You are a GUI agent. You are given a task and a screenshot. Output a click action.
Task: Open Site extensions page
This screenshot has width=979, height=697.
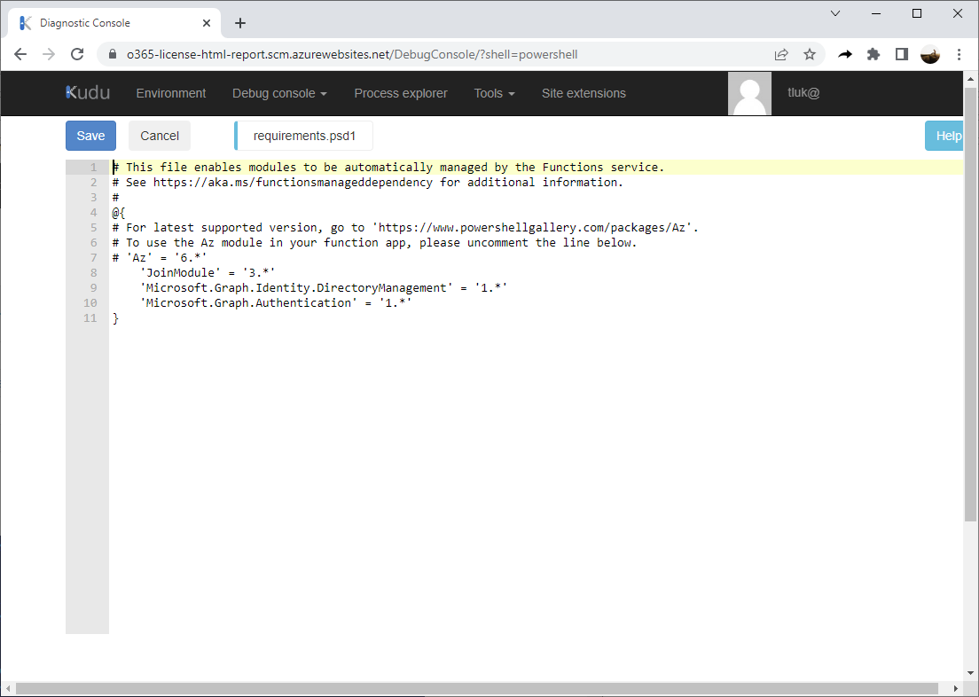pos(583,93)
